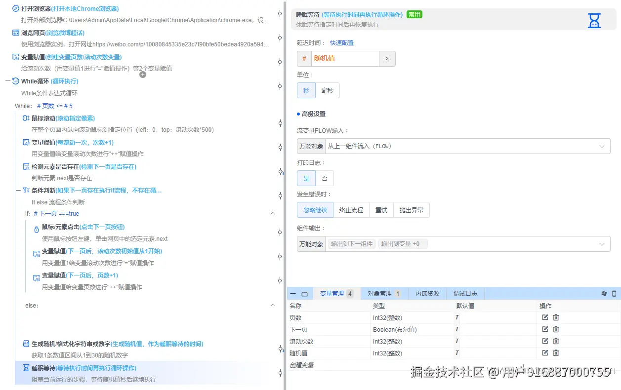Toggle the 高级设置 section
Viewport: 621px width, 390px height.
pyautogui.click(x=311, y=114)
